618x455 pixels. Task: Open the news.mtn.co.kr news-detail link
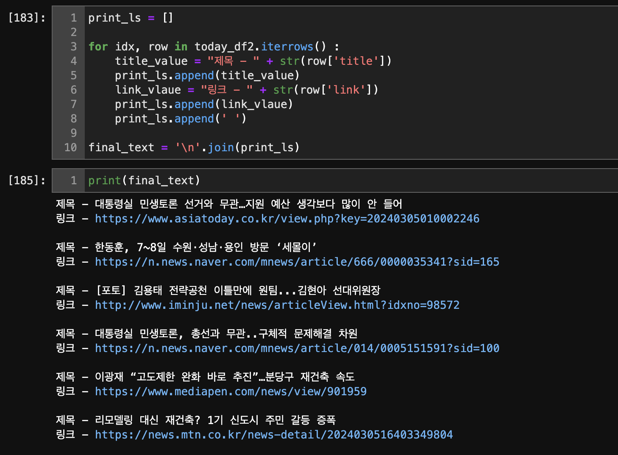coord(274,435)
